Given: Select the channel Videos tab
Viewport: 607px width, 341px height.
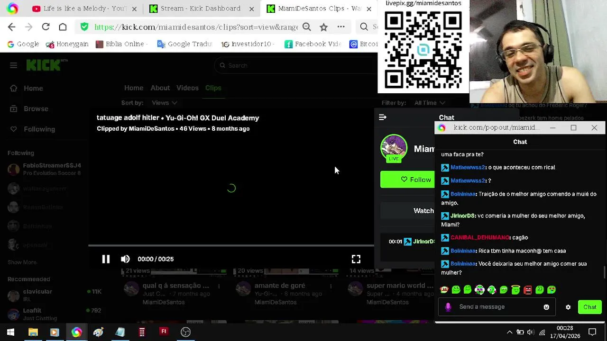Looking at the screenshot, I should [187, 88].
